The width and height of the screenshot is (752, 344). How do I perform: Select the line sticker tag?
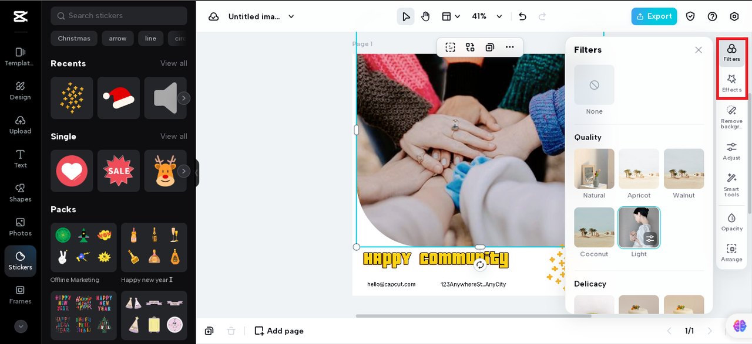151,39
